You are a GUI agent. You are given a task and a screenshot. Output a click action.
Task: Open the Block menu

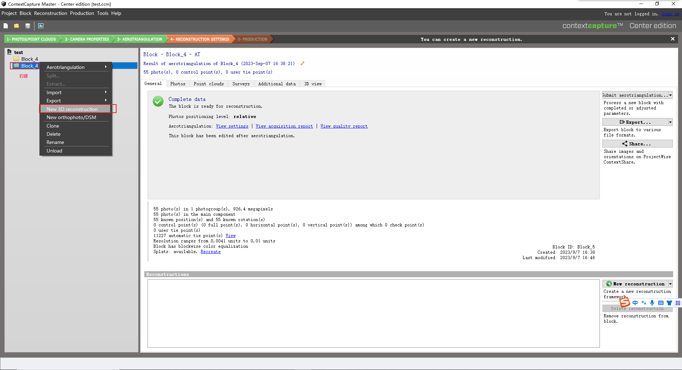(25, 13)
